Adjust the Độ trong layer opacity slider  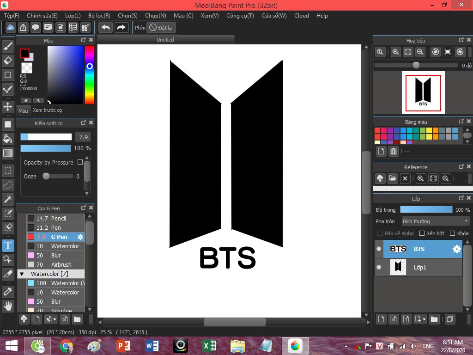[426, 209]
